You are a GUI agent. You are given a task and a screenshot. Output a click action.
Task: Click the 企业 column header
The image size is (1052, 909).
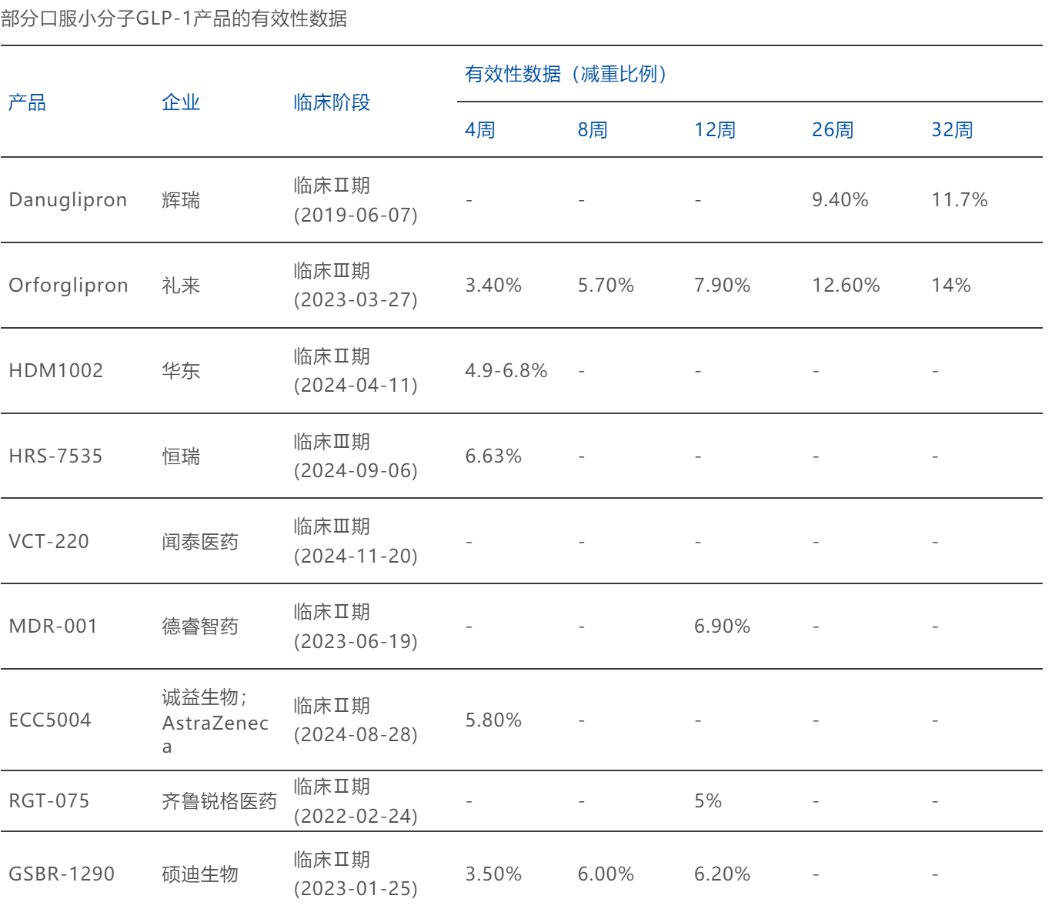pos(181,102)
